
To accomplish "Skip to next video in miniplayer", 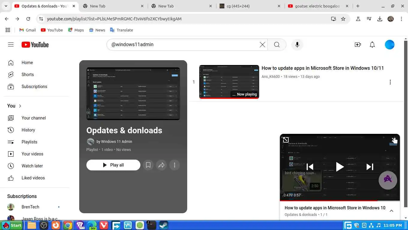I will click(370, 167).
